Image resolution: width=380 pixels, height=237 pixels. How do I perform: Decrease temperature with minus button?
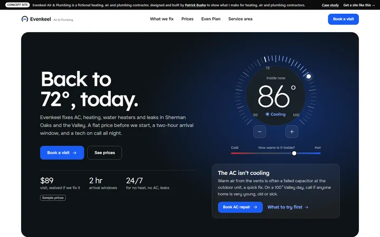[x=260, y=132]
